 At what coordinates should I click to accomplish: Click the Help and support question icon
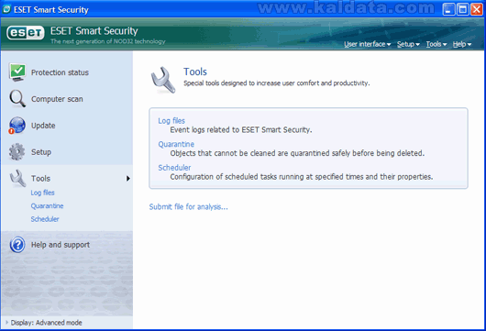click(17, 245)
